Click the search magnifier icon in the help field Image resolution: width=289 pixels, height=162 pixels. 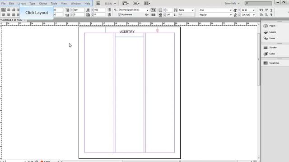pos(247,3)
